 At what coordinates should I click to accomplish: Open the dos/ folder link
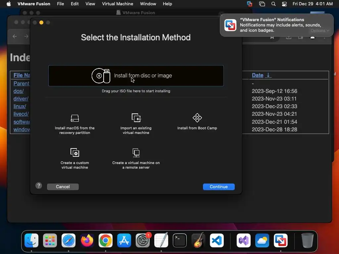tap(19, 91)
